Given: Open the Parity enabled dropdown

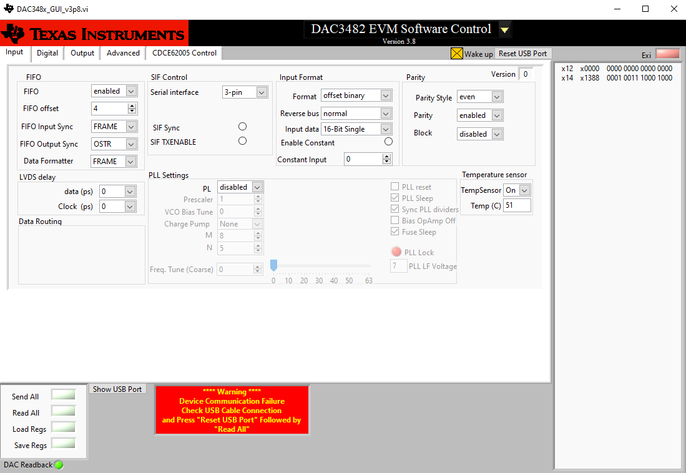Looking at the screenshot, I should pyautogui.click(x=480, y=115).
